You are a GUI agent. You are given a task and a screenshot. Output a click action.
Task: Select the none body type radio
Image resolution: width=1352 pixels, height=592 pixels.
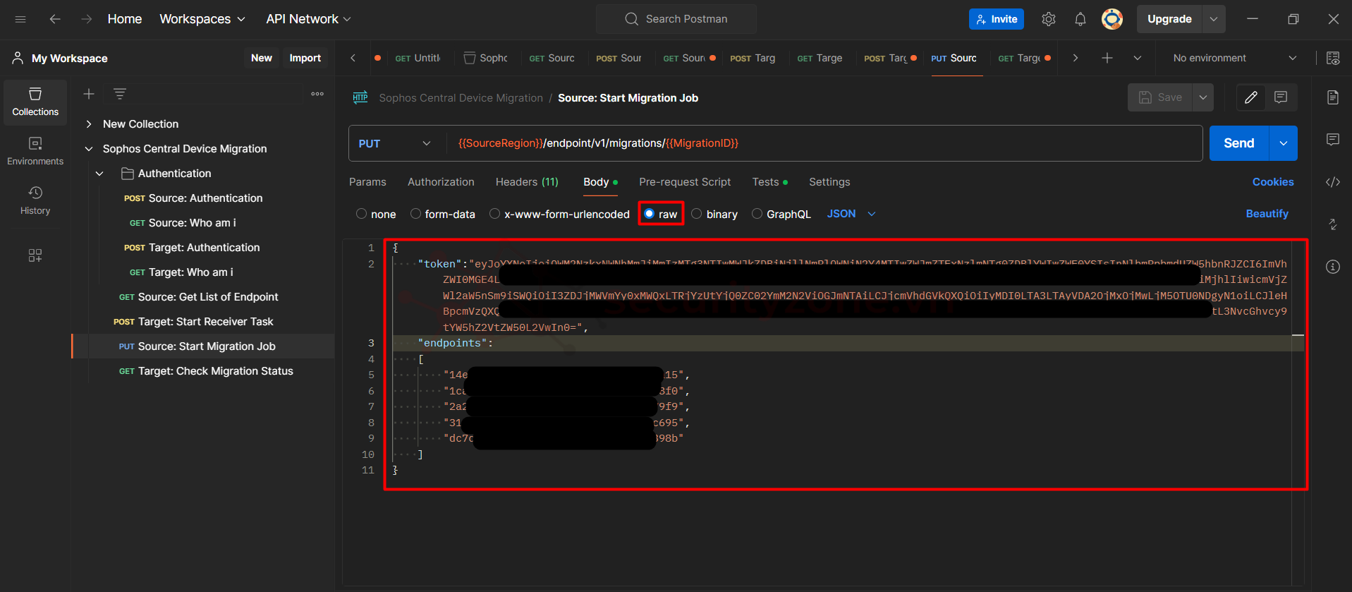pyautogui.click(x=361, y=214)
